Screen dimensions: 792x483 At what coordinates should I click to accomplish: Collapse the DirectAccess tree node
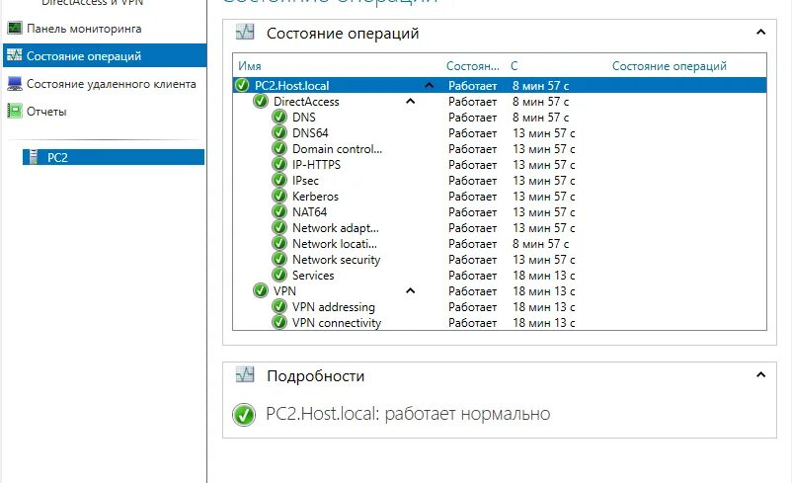410,101
